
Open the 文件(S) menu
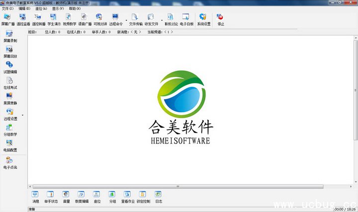pyautogui.click(x=7, y=8)
